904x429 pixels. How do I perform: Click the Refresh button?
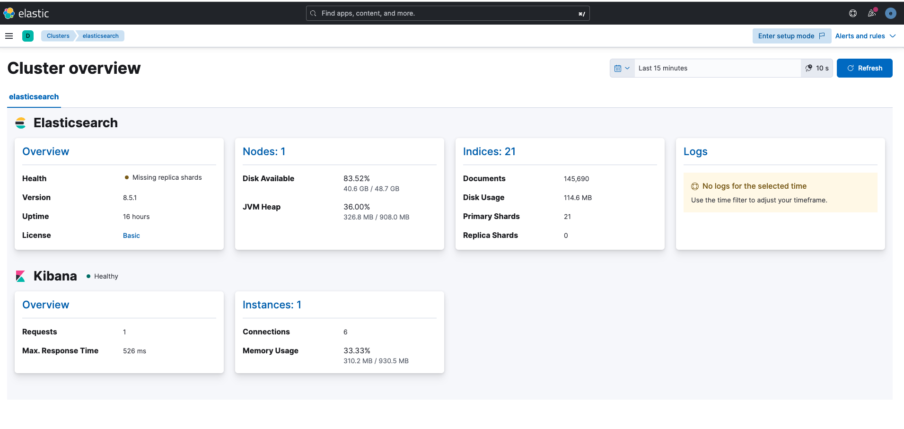[865, 68]
